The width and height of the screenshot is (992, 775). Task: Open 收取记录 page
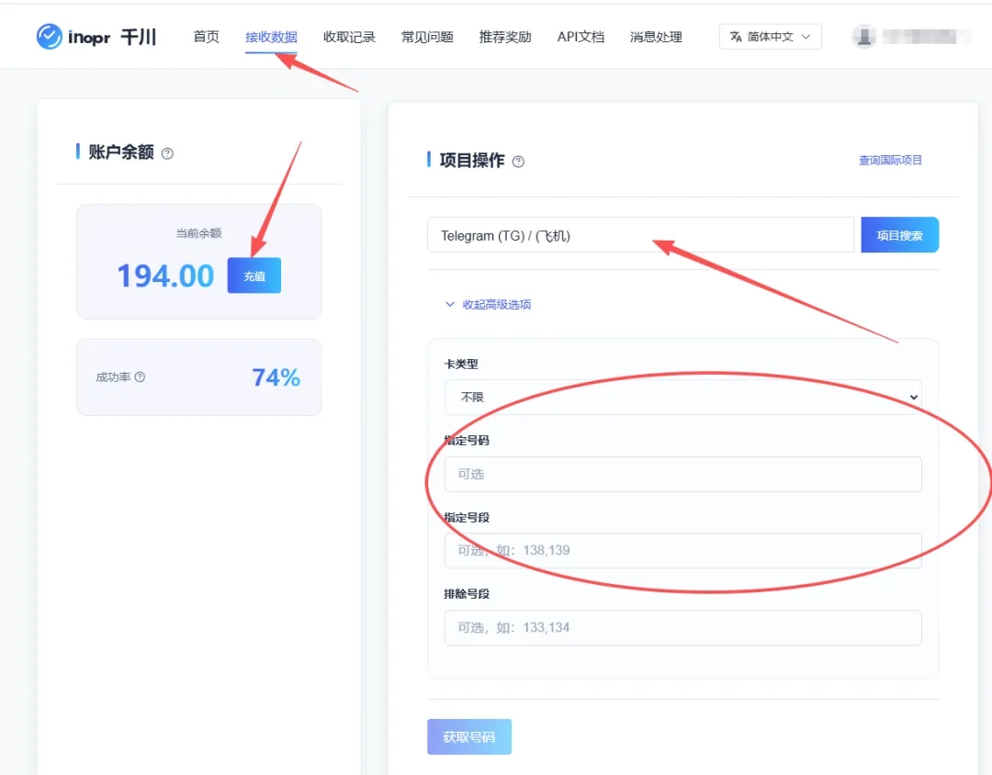pyautogui.click(x=349, y=37)
